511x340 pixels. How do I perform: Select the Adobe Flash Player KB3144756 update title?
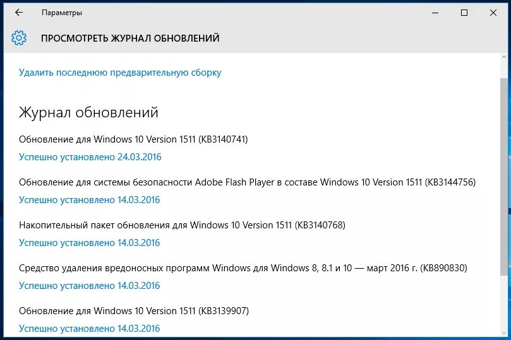click(248, 182)
